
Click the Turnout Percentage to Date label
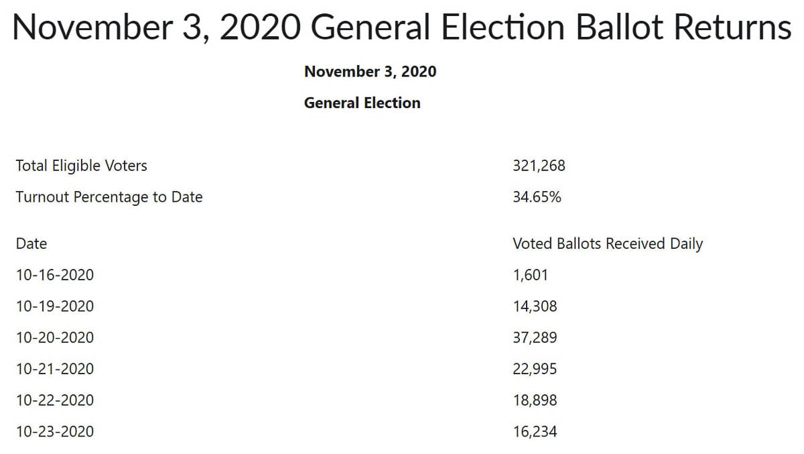[109, 197]
